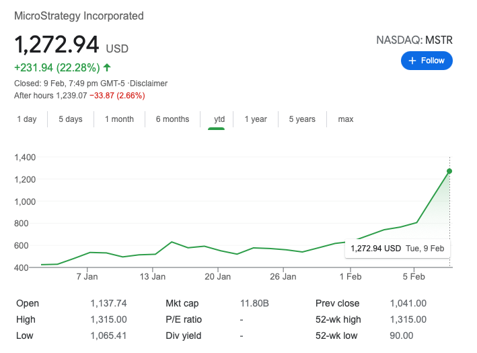
Task: Switch to the 1 month tab
Action: pyautogui.click(x=119, y=119)
